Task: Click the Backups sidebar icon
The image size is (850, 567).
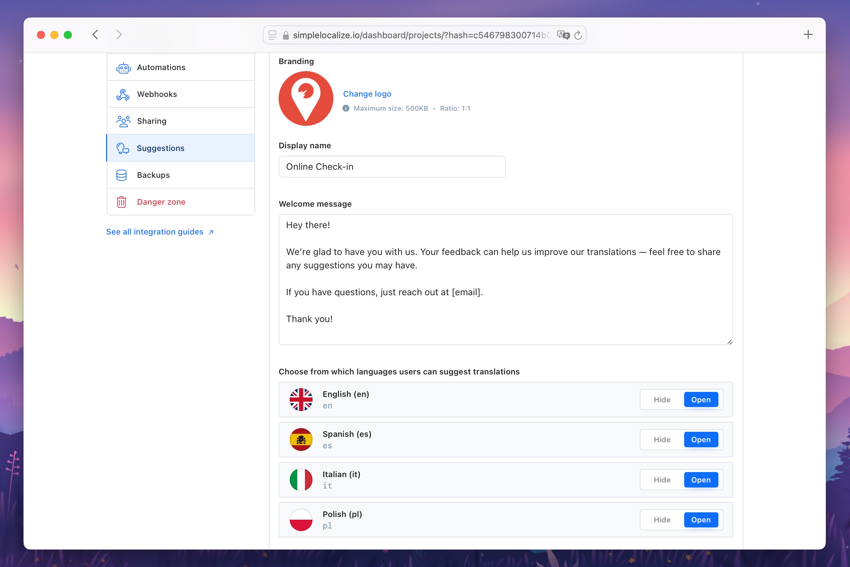Action: 122,175
